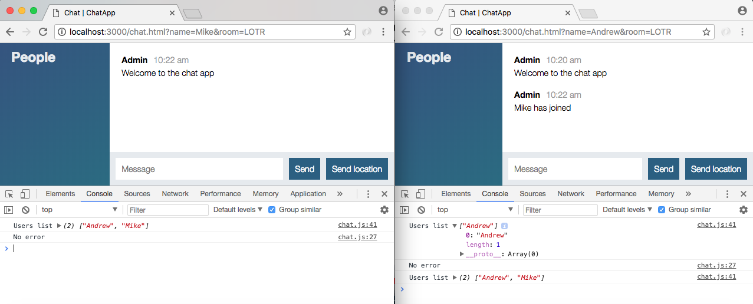Open the top context dropdown in Mike's console
Image resolution: width=753 pixels, height=304 pixels.
[79, 210]
